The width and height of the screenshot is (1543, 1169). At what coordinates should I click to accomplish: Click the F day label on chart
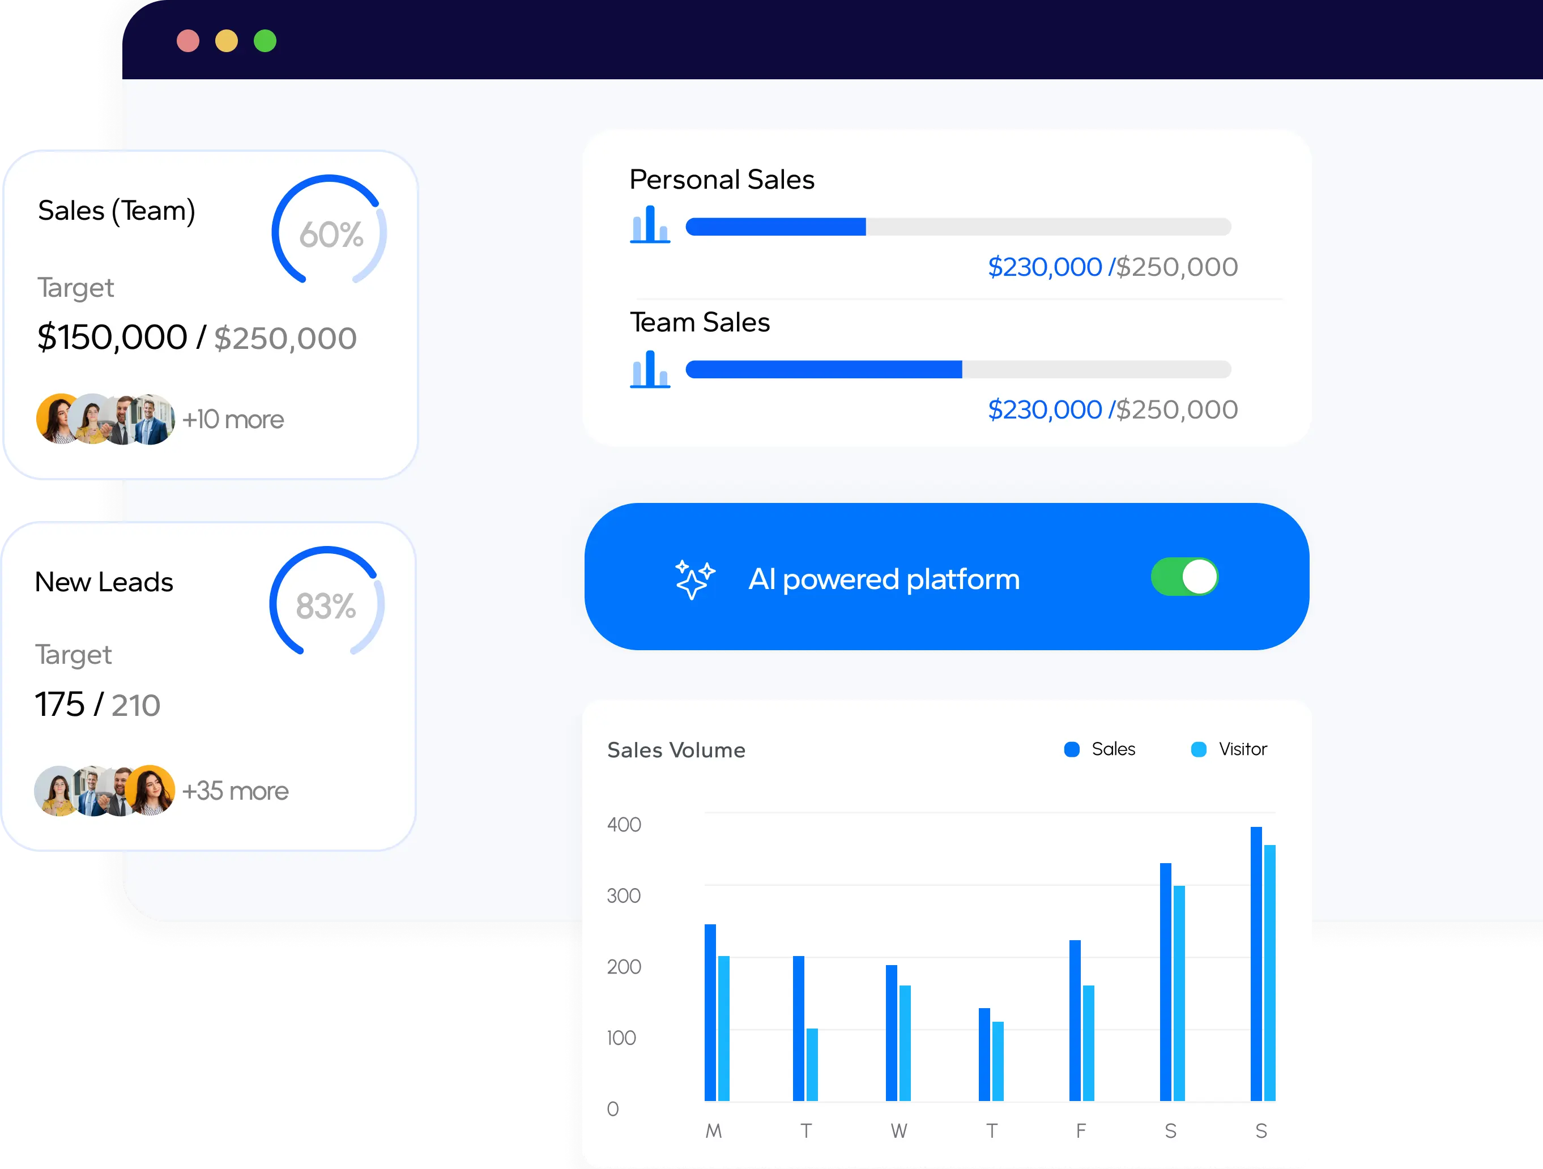pyautogui.click(x=1081, y=1130)
